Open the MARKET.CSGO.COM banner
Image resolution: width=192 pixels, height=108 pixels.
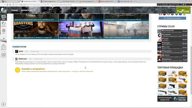pyautogui.click(x=172, y=99)
